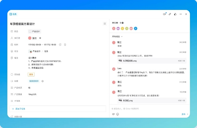Click the 任务 breadcrumb in project field
The width and height of the screenshot is (197, 128).
46,51
